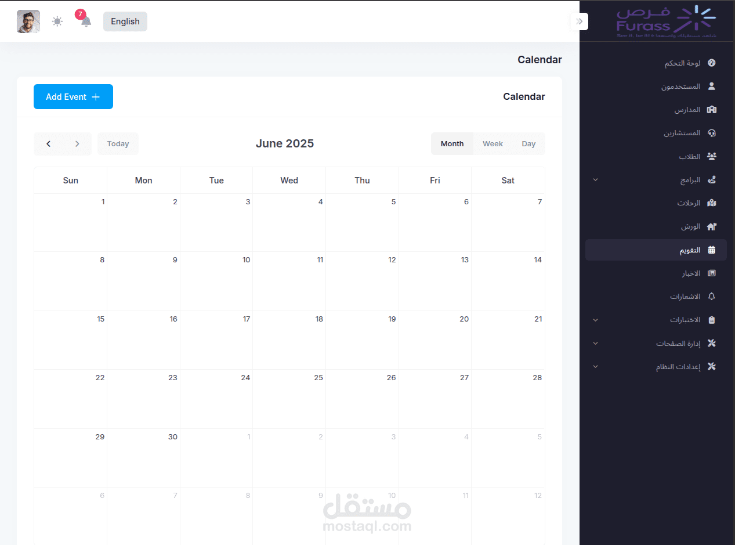Click June 2025 title

tap(285, 144)
